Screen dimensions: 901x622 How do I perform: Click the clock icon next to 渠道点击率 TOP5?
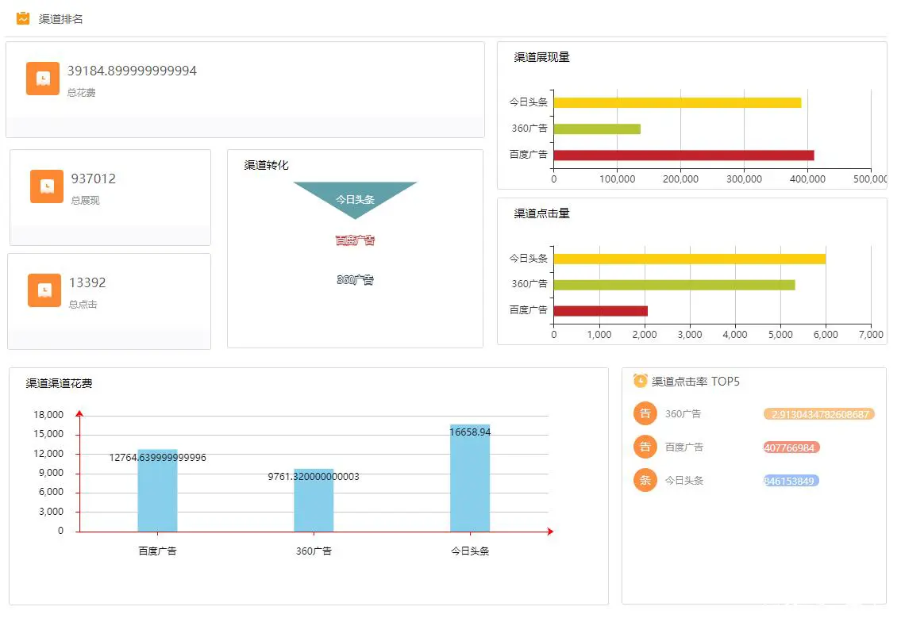(641, 382)
